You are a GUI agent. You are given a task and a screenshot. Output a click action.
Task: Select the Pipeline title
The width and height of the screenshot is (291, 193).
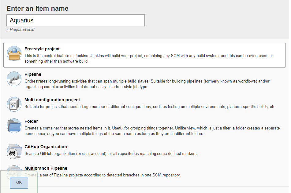[x=33, y=74]
